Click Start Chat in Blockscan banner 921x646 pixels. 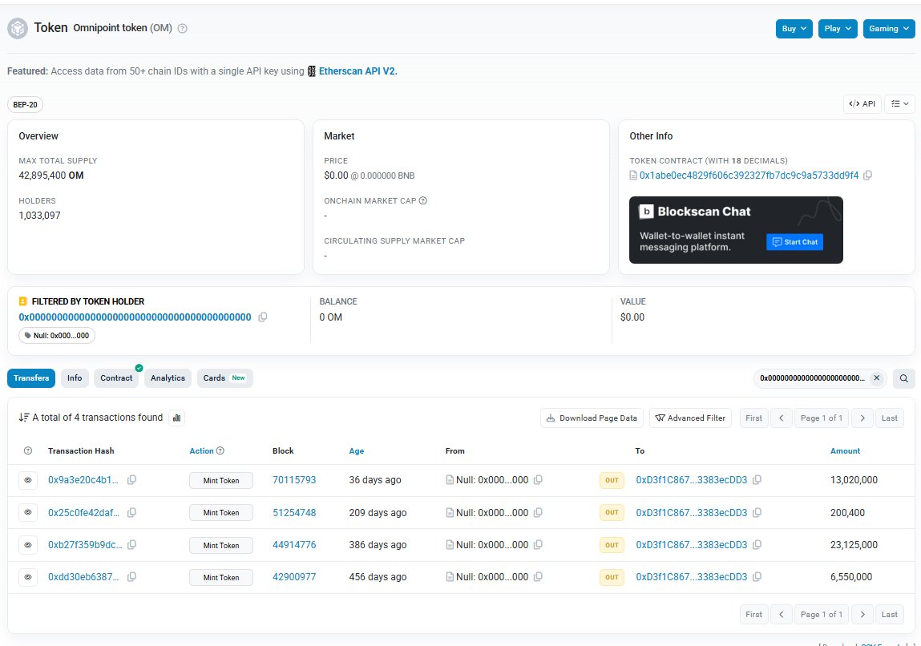(794, 242)
